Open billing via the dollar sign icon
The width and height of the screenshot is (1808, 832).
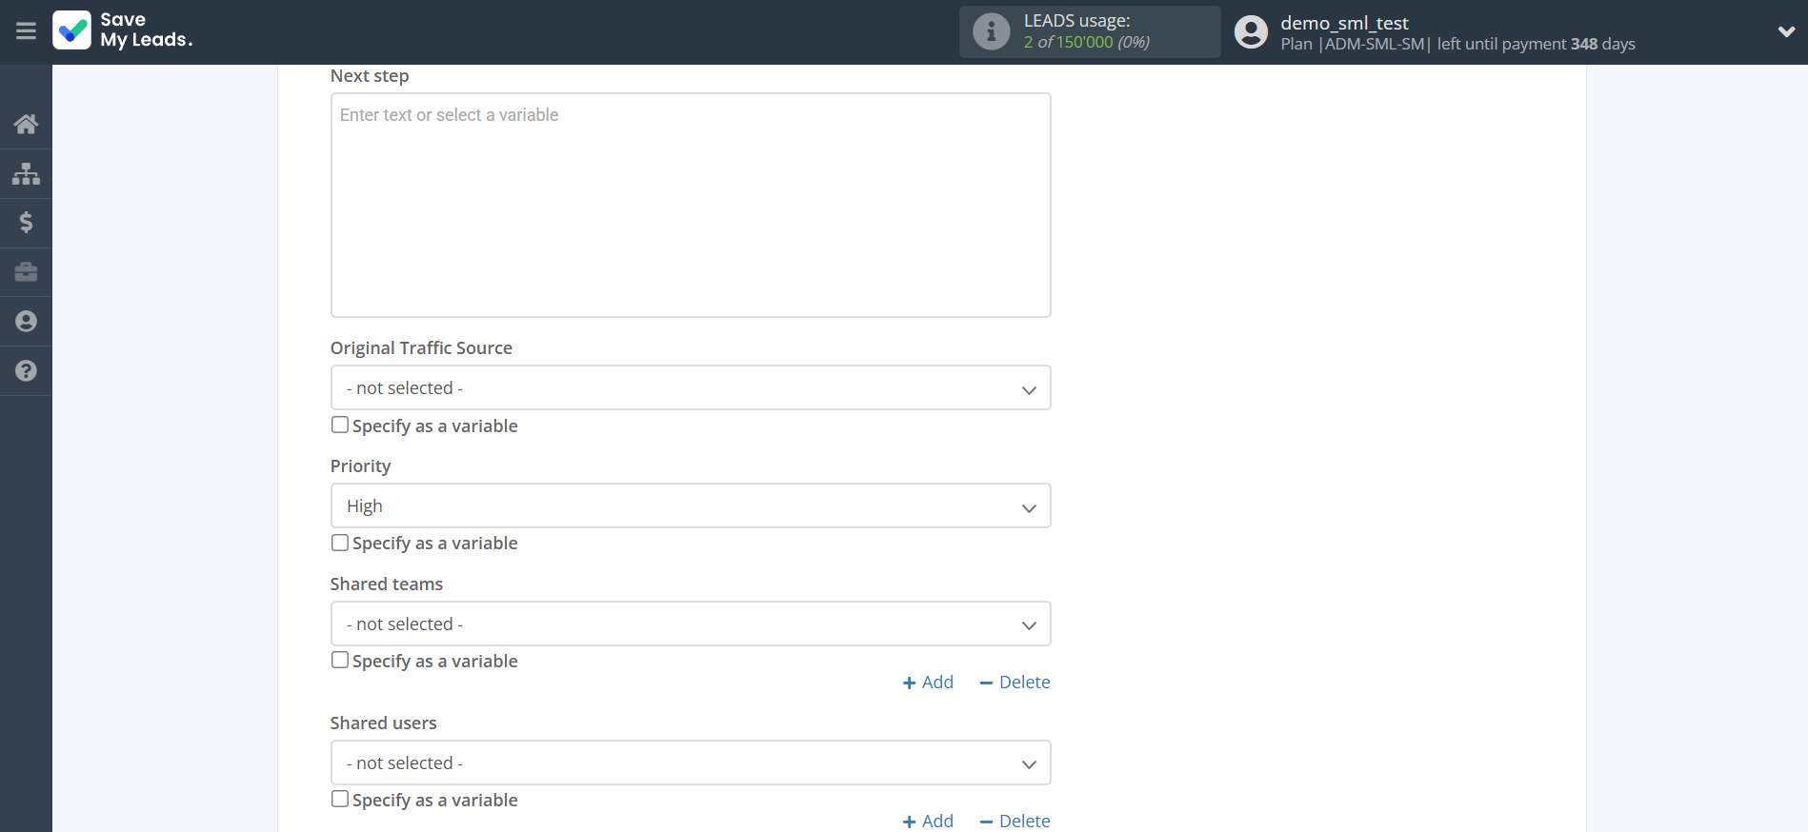26,223
